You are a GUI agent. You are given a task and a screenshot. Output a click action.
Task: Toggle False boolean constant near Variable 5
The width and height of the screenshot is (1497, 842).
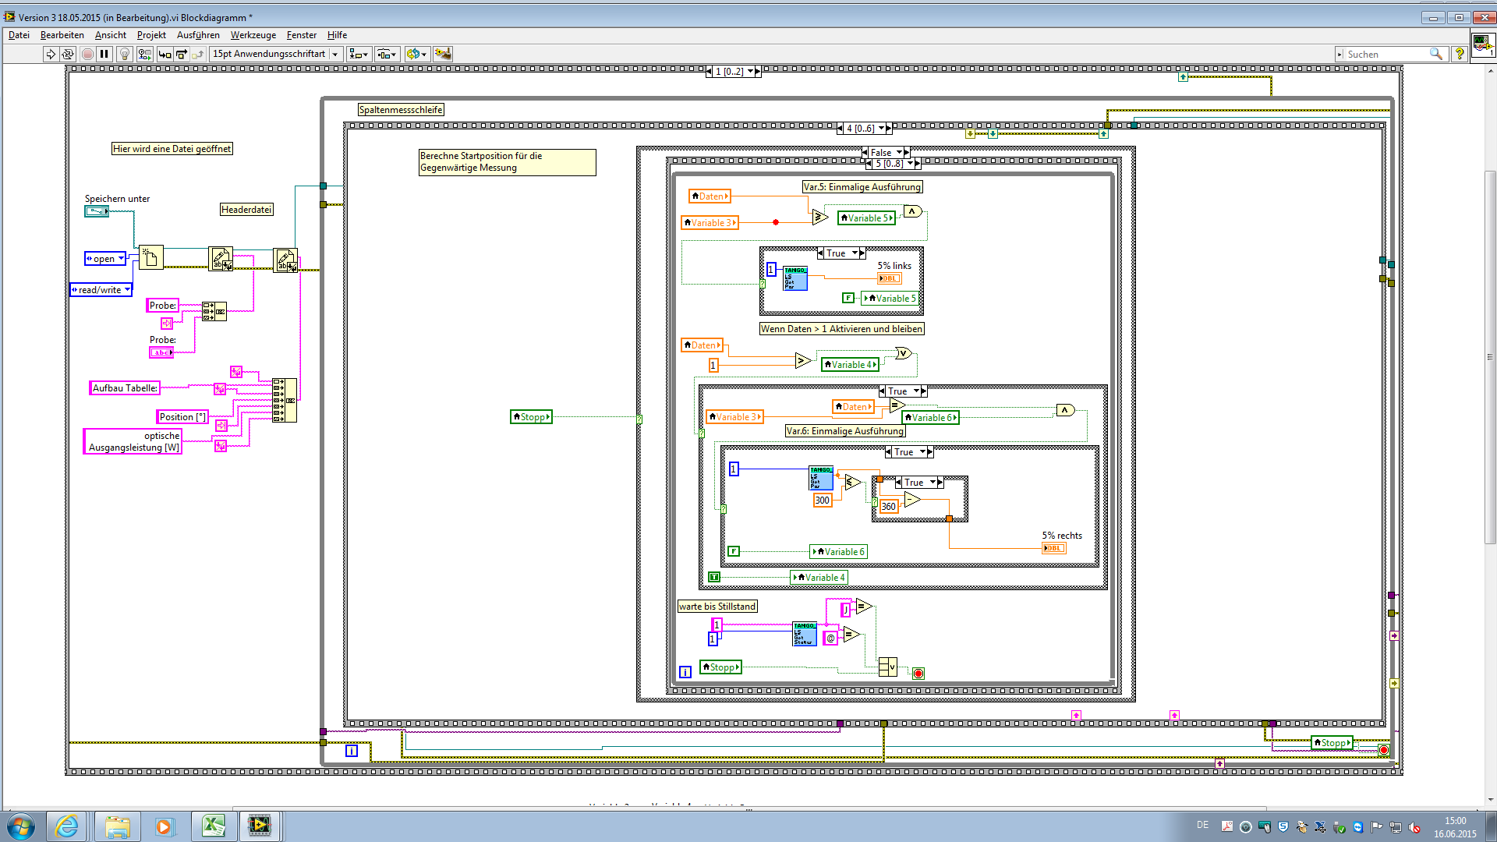[848, 298]
